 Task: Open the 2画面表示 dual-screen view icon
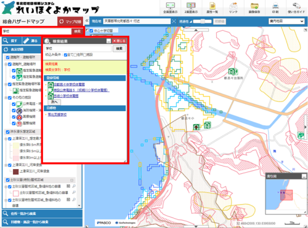pos(191,8)
